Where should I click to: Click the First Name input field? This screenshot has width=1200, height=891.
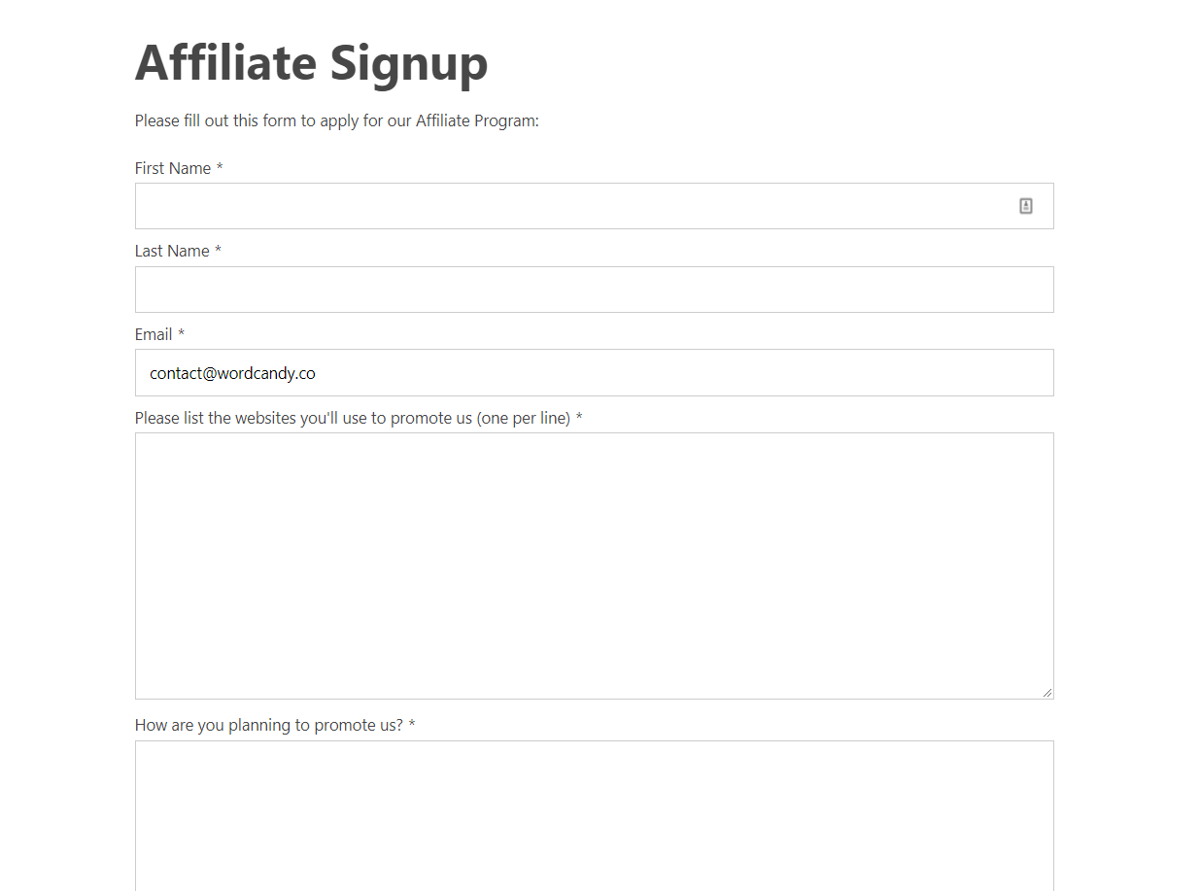point(573,206)
